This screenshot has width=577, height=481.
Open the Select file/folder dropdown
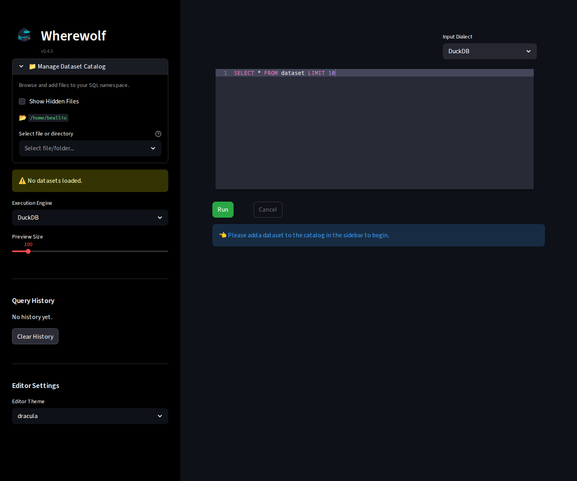(90, 148)
